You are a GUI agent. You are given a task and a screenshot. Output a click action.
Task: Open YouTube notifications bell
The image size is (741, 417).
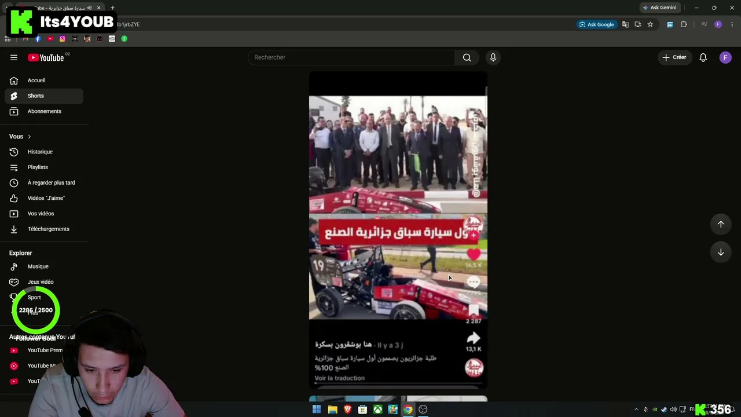[x=703, y=57]
